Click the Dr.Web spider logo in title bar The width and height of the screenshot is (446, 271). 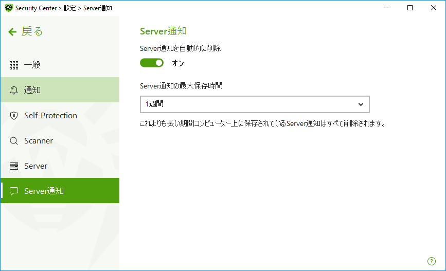click(9, 8)
